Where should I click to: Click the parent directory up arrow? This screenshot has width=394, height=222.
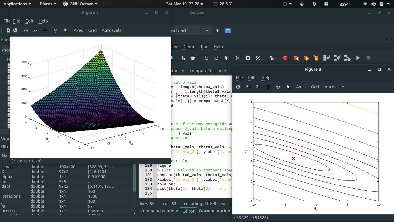(217, 31)
